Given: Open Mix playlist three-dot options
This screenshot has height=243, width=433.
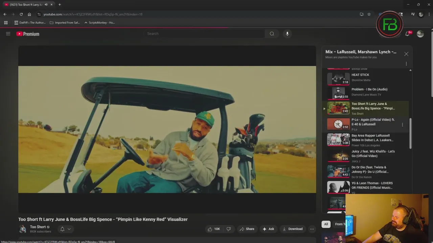Looking at the screenshot, I should pos(406,63).
